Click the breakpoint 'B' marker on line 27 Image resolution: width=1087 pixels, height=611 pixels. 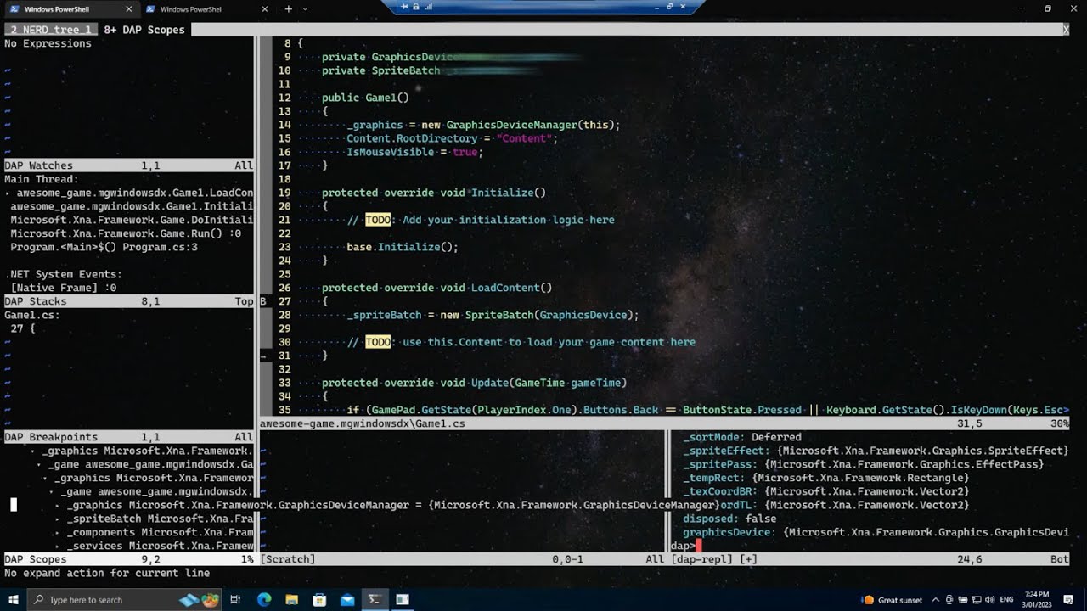[263, 301]
